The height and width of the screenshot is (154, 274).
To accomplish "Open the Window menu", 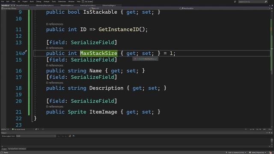I will click(71, 2).
